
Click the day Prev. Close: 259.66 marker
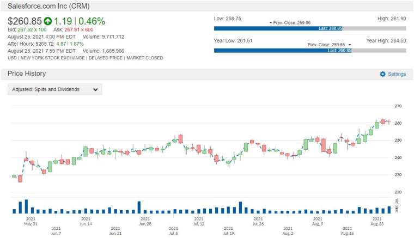tap(290, 23)
